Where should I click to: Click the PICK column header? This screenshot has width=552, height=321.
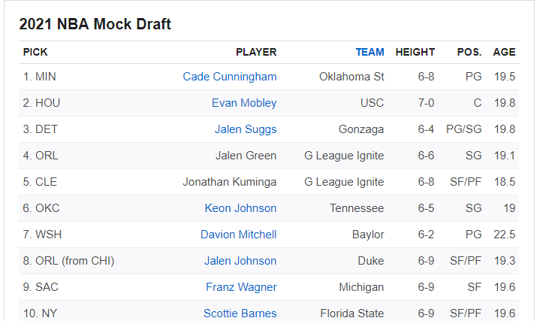tap(35, 52)
